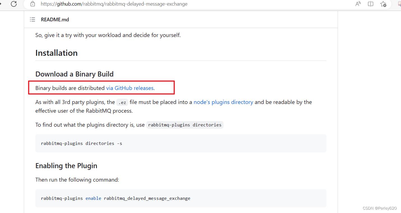
Task: Click "effective user of the RabbitMQ process" text
Action: pyautogui.click(x=84, y=111)
